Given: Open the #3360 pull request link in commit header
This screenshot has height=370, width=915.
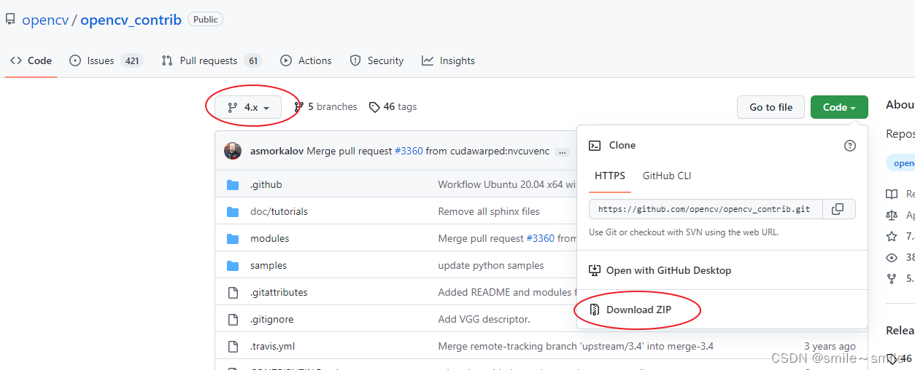Looking at the screenshot, I should 409,151.
